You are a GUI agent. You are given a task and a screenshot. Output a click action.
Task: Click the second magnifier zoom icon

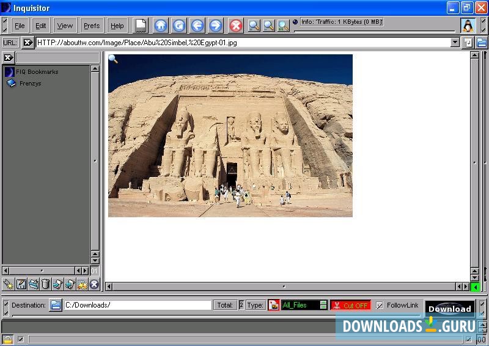tap(269, 26)
